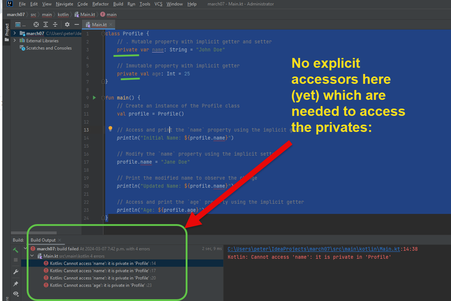Click 'profile.name' on code line 17
Image resolution: width=451 pixels, height=301 pixels.
(134, 162)
